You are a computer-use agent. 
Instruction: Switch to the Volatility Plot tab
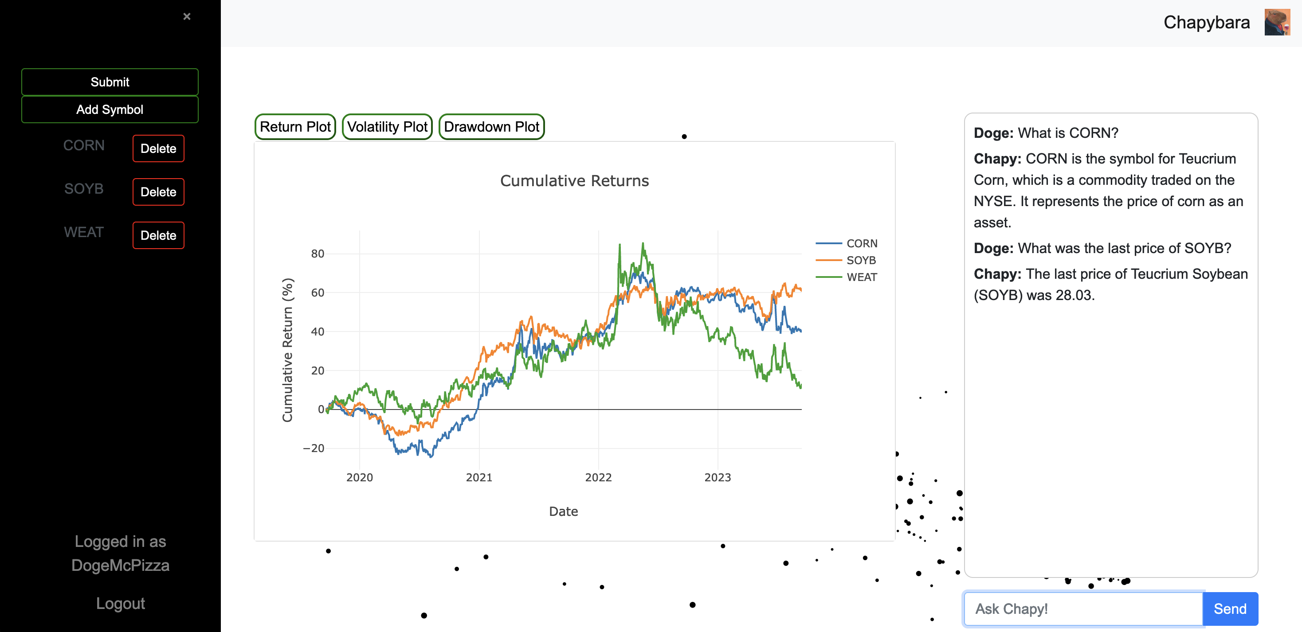click(x=387, y=127)
